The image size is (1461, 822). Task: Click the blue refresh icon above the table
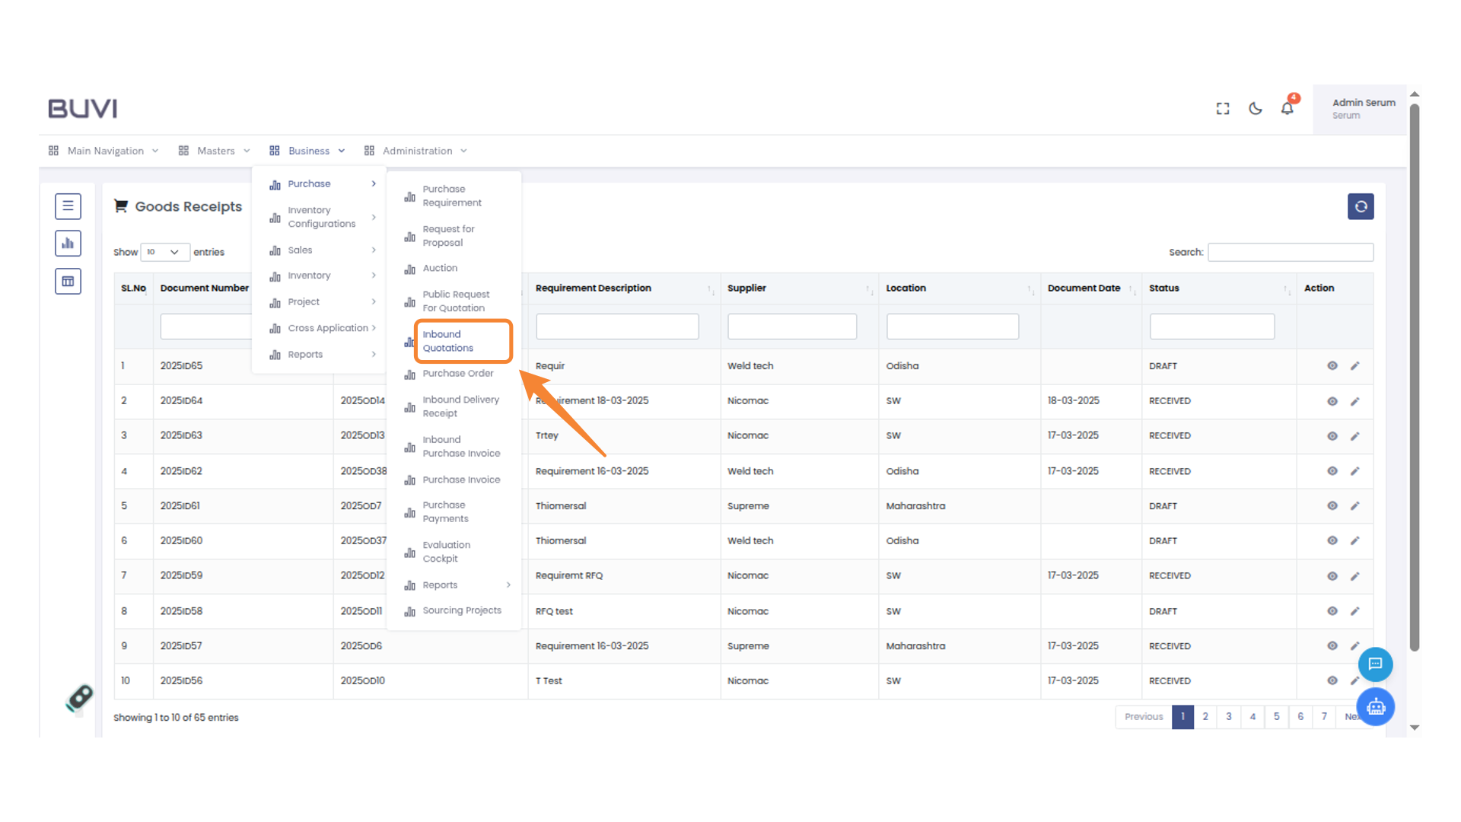tap(1361, 206)
